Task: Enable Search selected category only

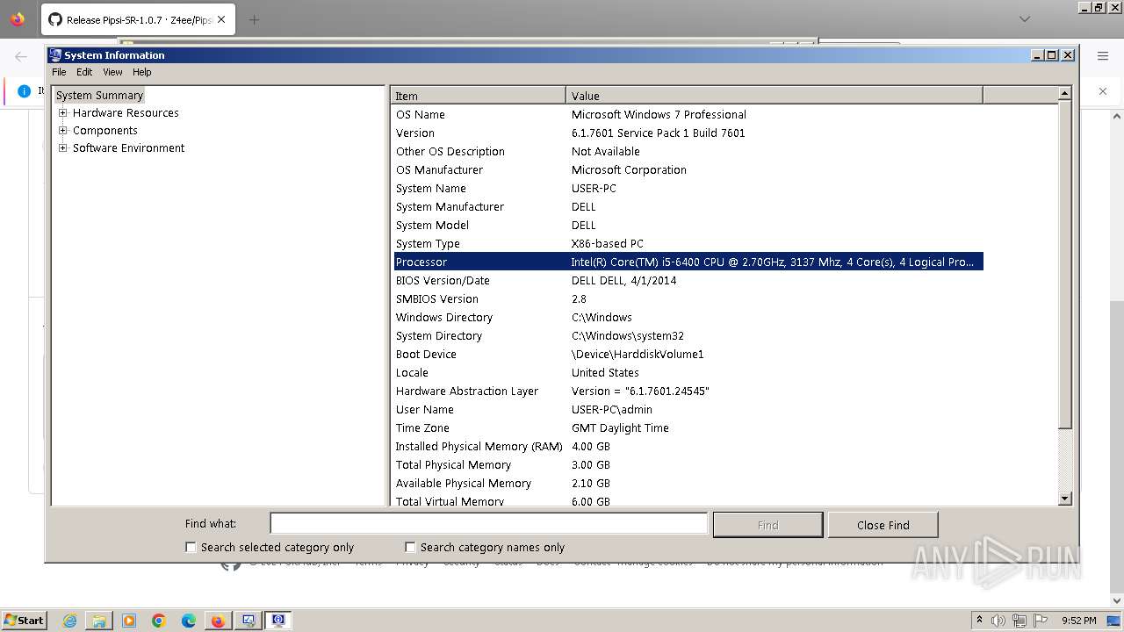Action: 191,547
